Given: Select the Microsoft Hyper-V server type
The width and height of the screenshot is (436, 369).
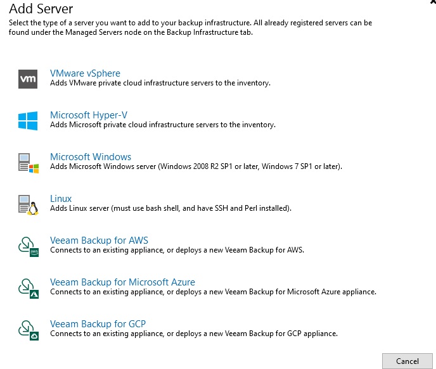Looking at the screenshot, I should pyautogui.click(x=89, y=115).
